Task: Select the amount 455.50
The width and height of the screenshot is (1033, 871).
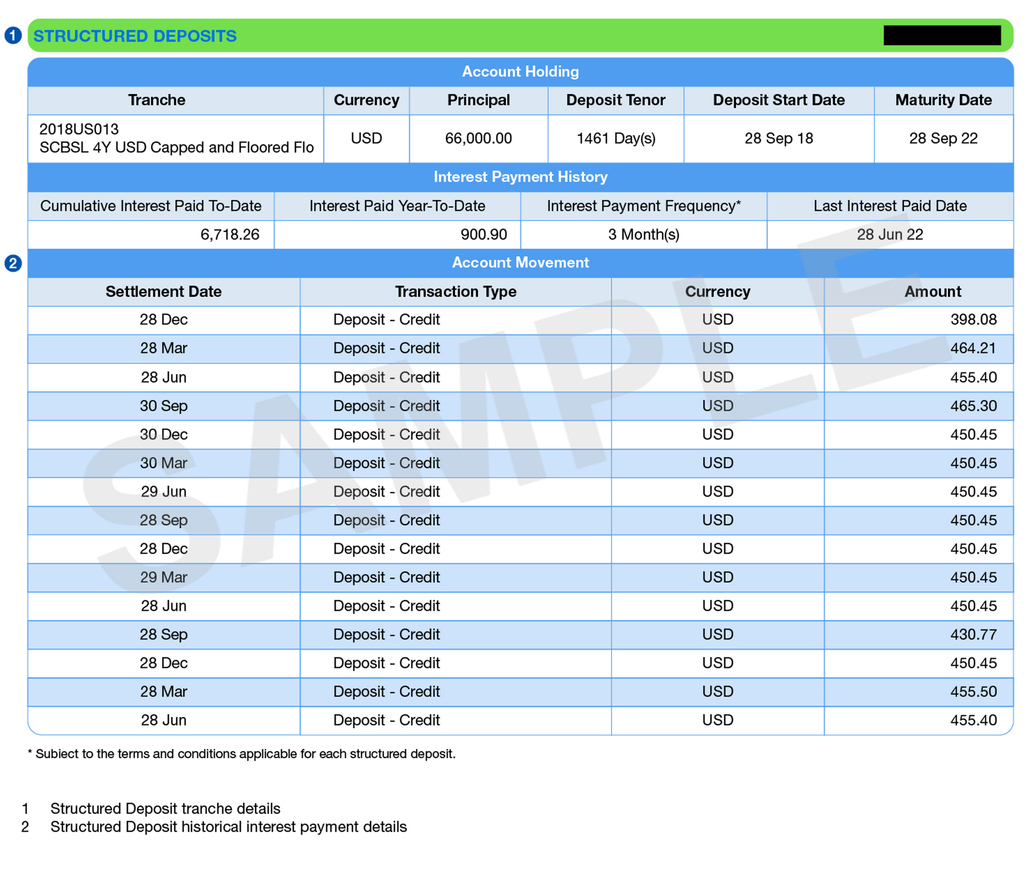Action: [973, 692]
